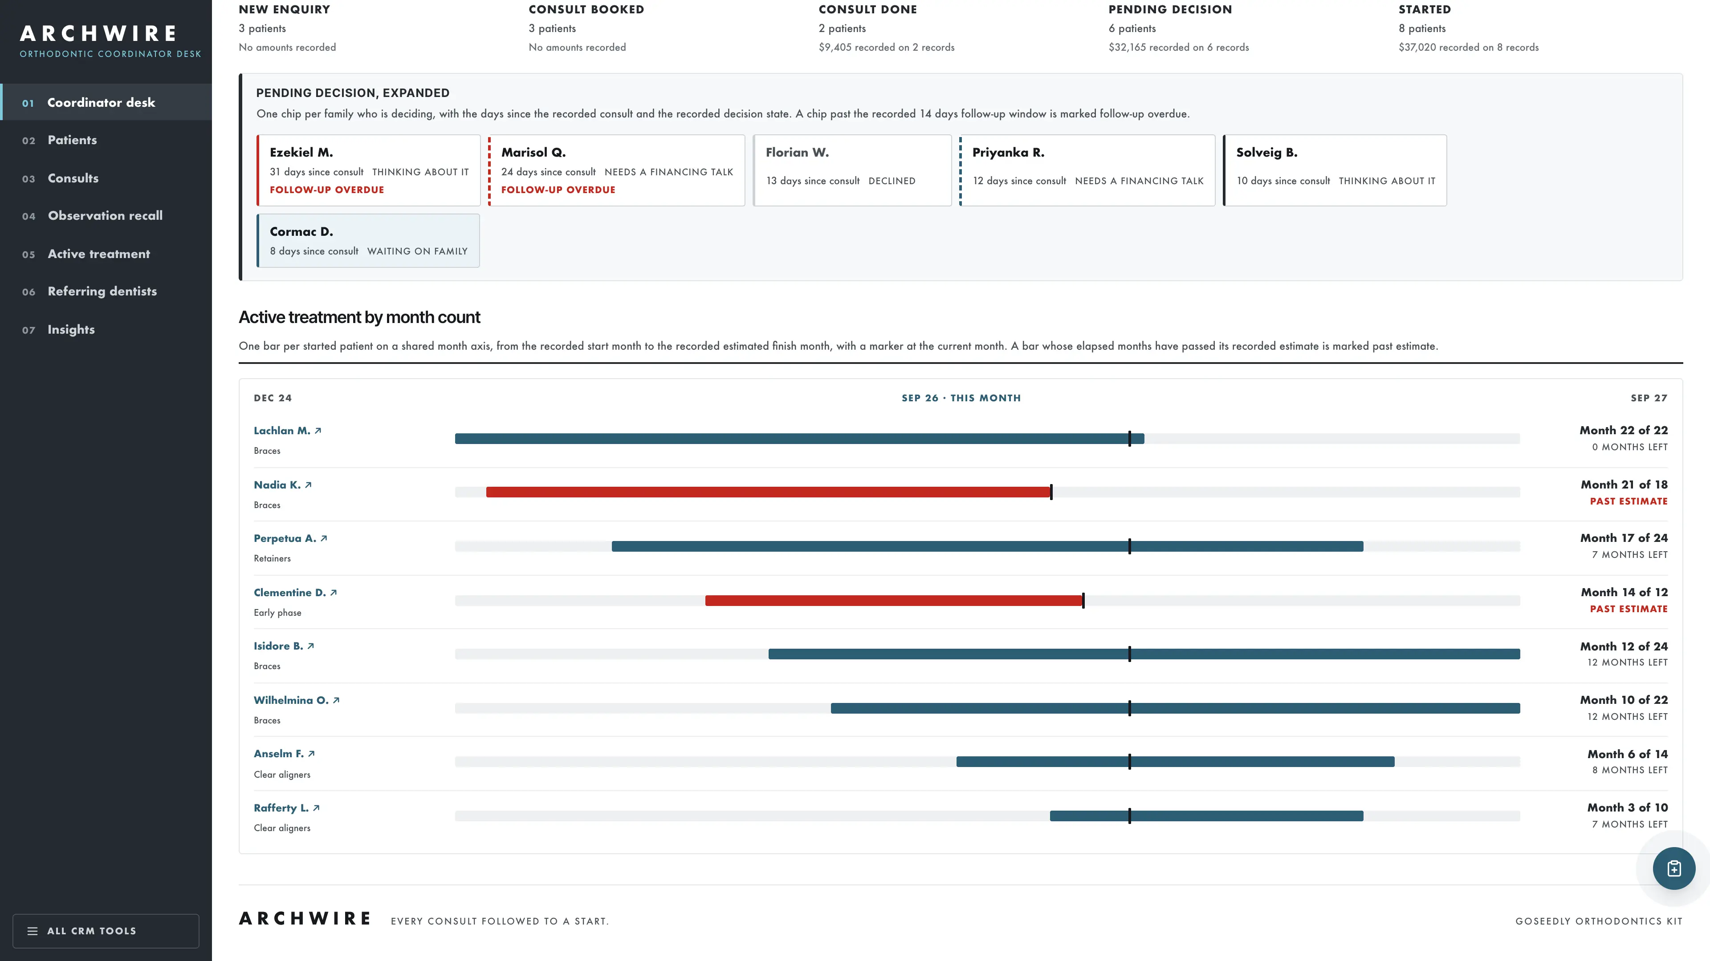Click 'SEP 26 · THIS MONTH' axis label
Viewport: 1710px width, 961px height.
coord(961,398)
